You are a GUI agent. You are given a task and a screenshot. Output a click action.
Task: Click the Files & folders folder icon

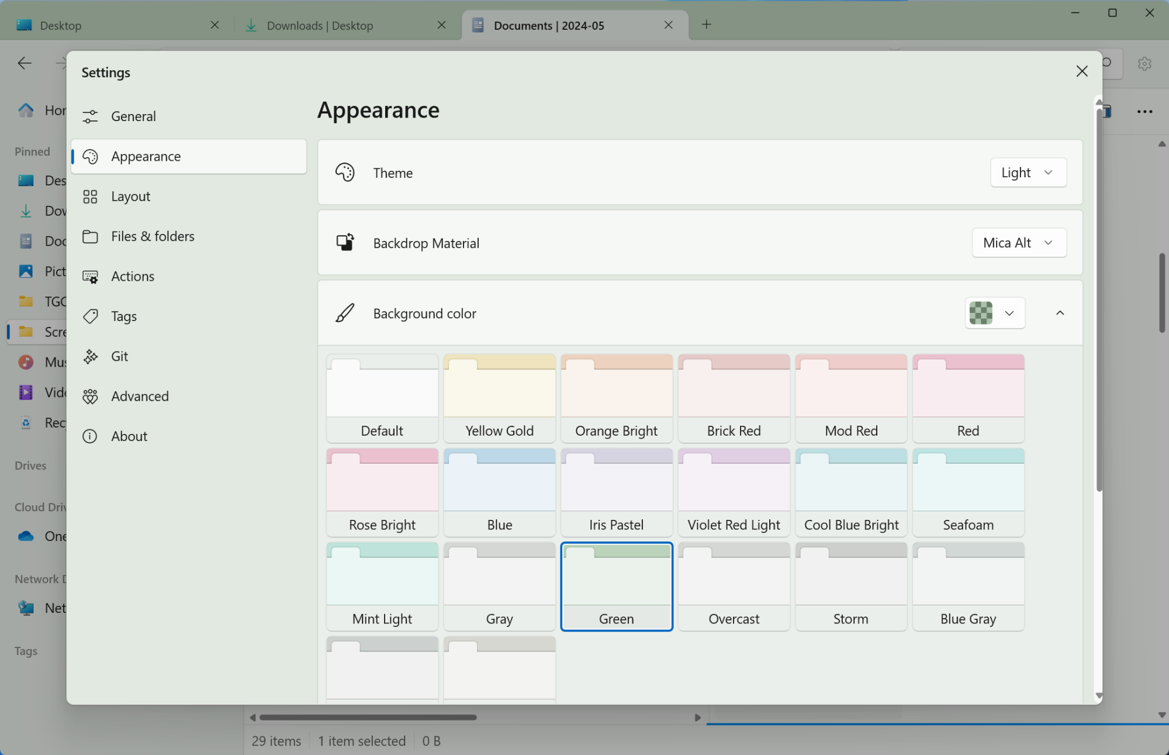click(90, 236)
